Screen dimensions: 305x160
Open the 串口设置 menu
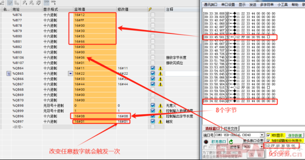pos(228,5)
